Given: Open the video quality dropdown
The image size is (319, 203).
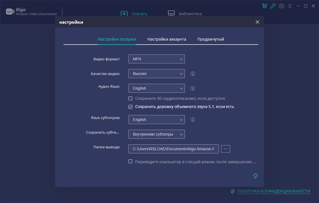Looking at the screenshot, I should [x=157, y=74].
